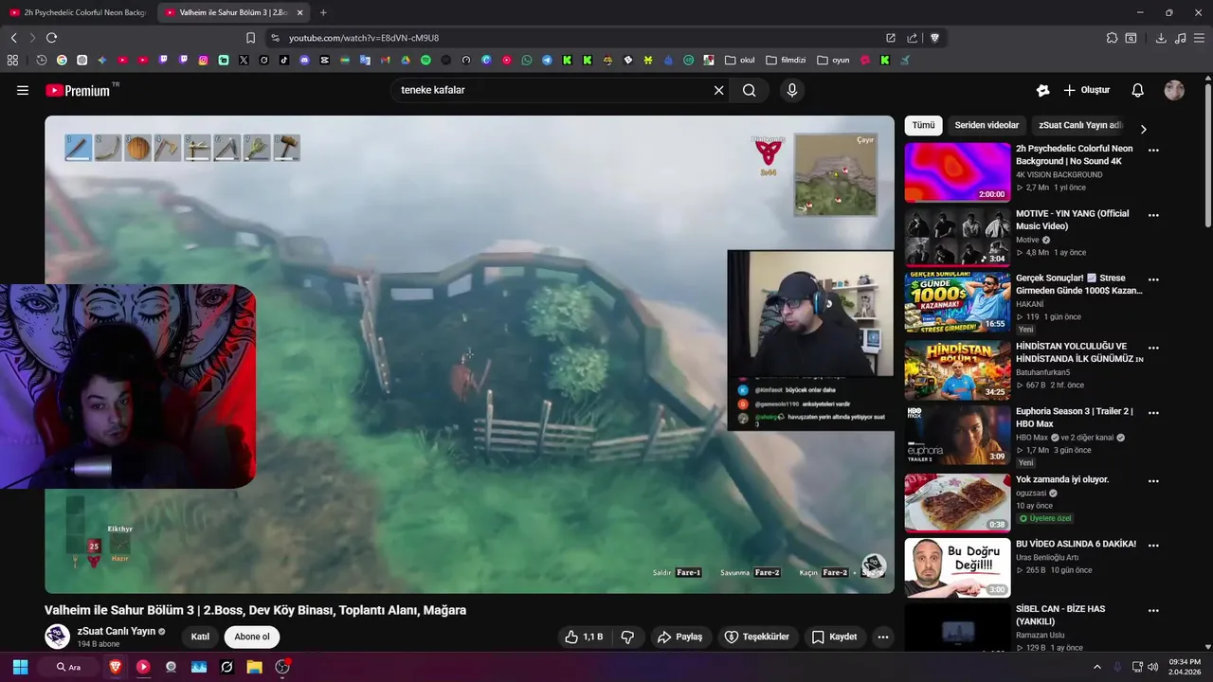Open the YouTube guide hamburger menu
This screenshot has width=1213, height=682.
click(x=23, y=90)
